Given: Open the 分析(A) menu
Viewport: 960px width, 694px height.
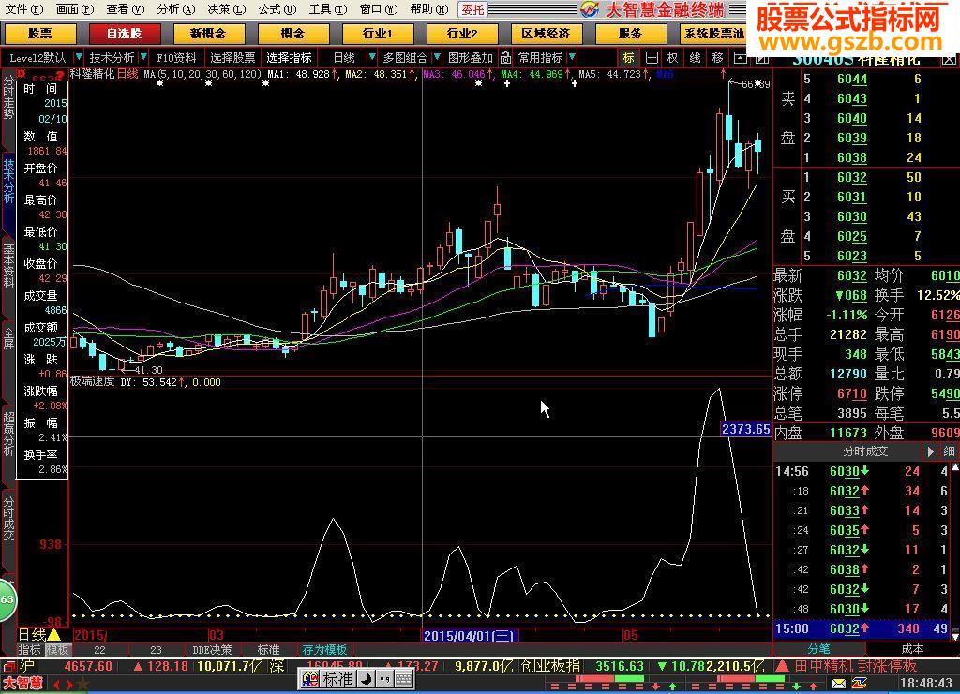Looking at the screenshot, I should pyautogui.click(x=175, y=9).
